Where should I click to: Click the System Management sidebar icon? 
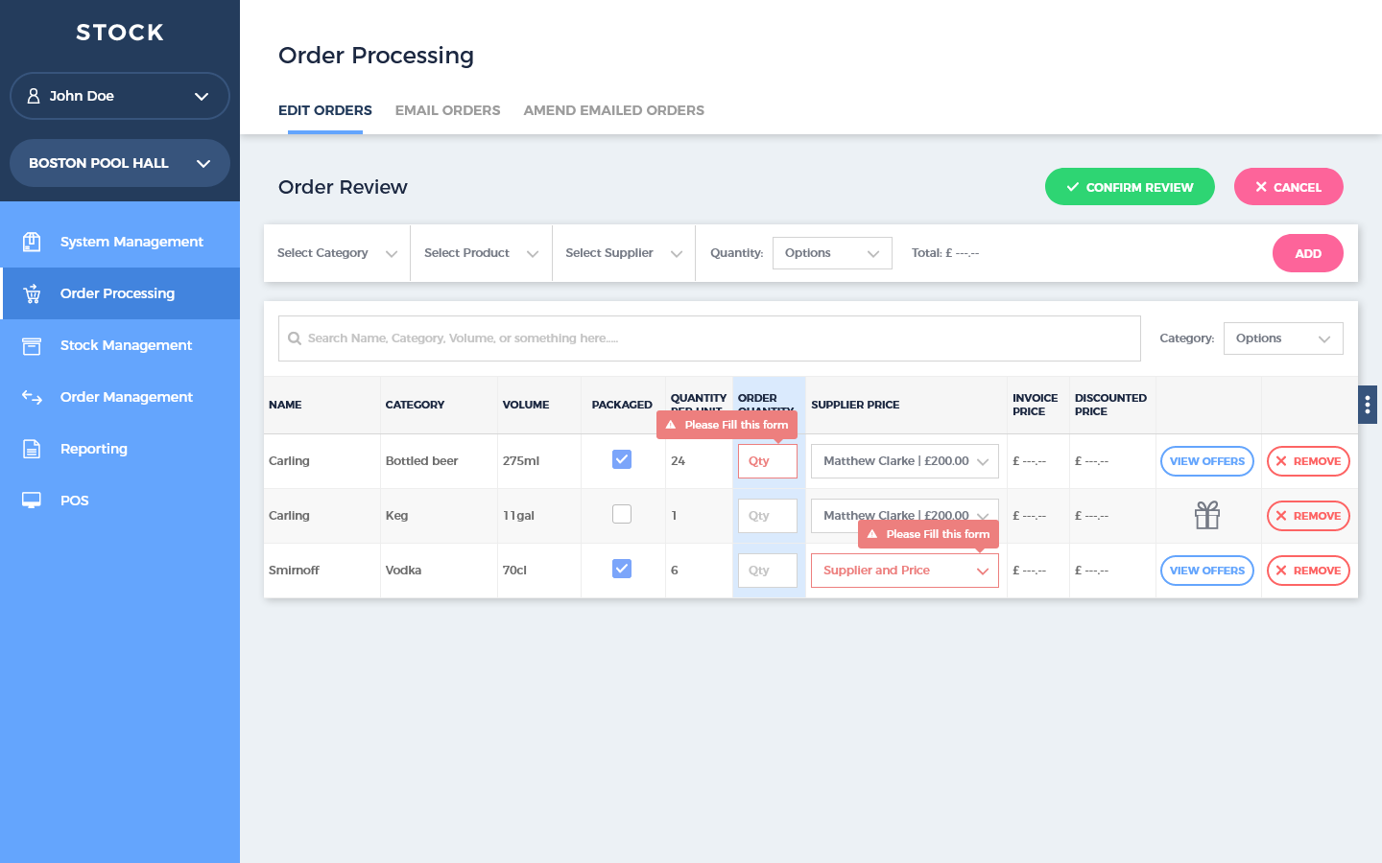click(x=32, y=242)
